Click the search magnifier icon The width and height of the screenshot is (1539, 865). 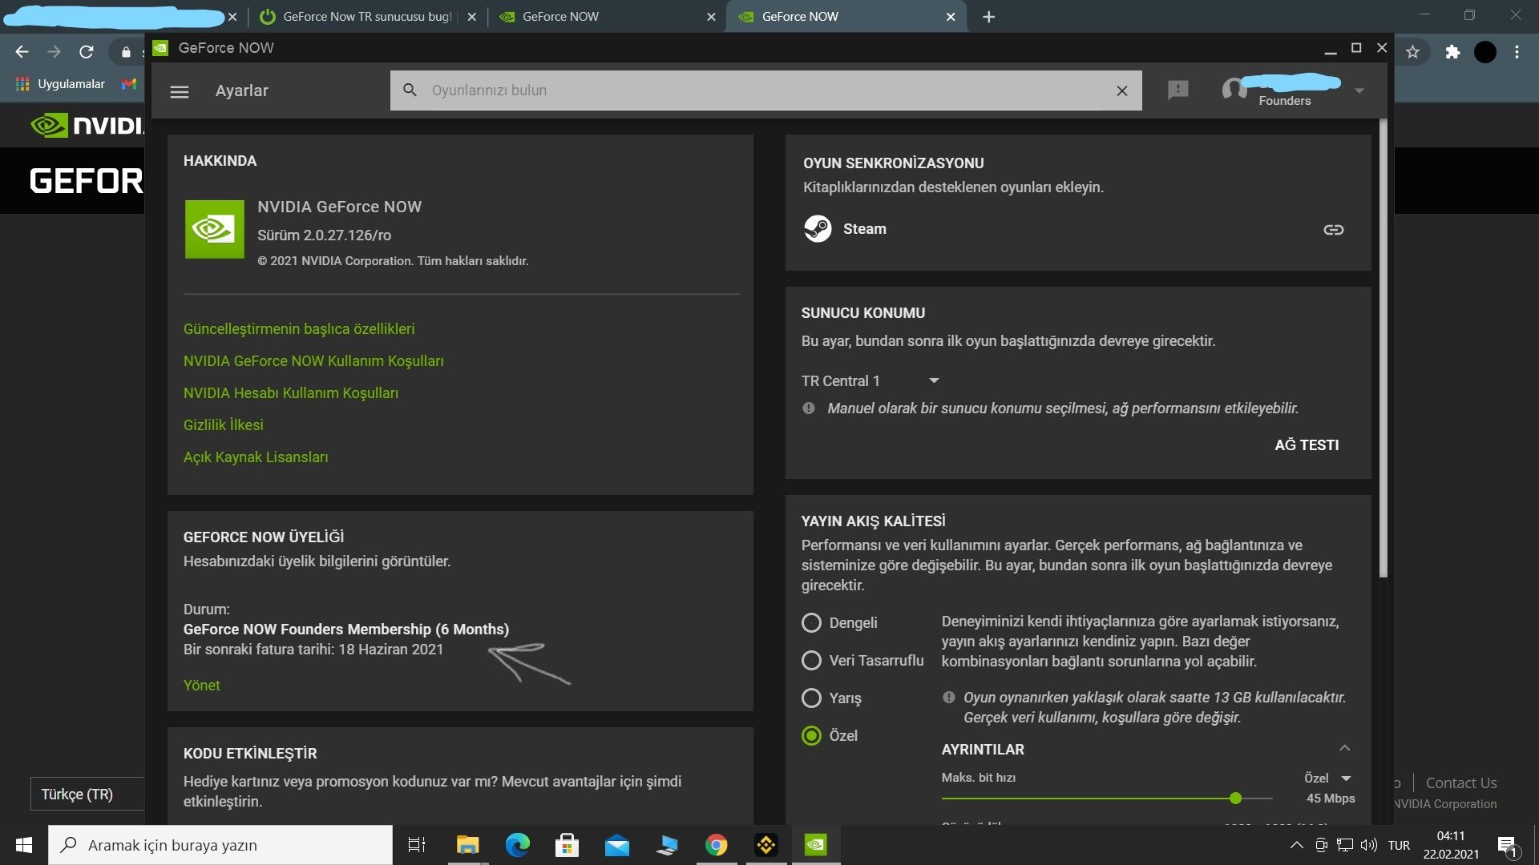(x=410, y=91)
